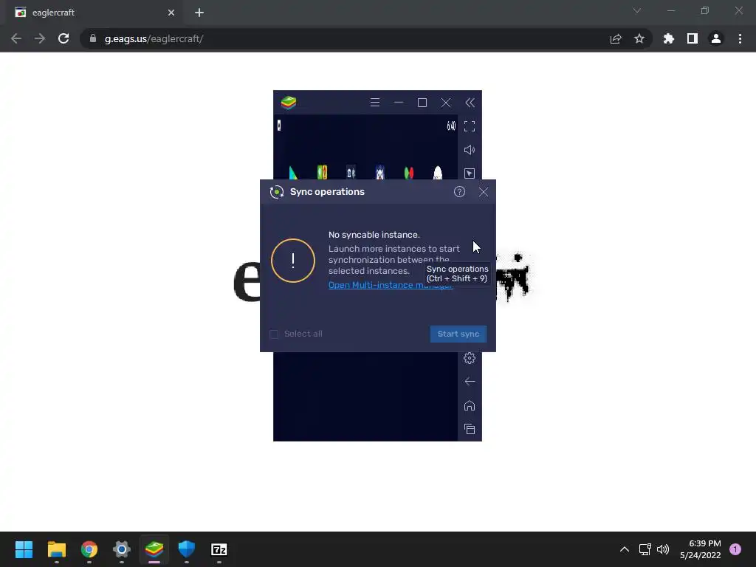Viewport: 756px width, 567px height.
Task: View site info via lock icon
Action: click(x=93, y=38)
